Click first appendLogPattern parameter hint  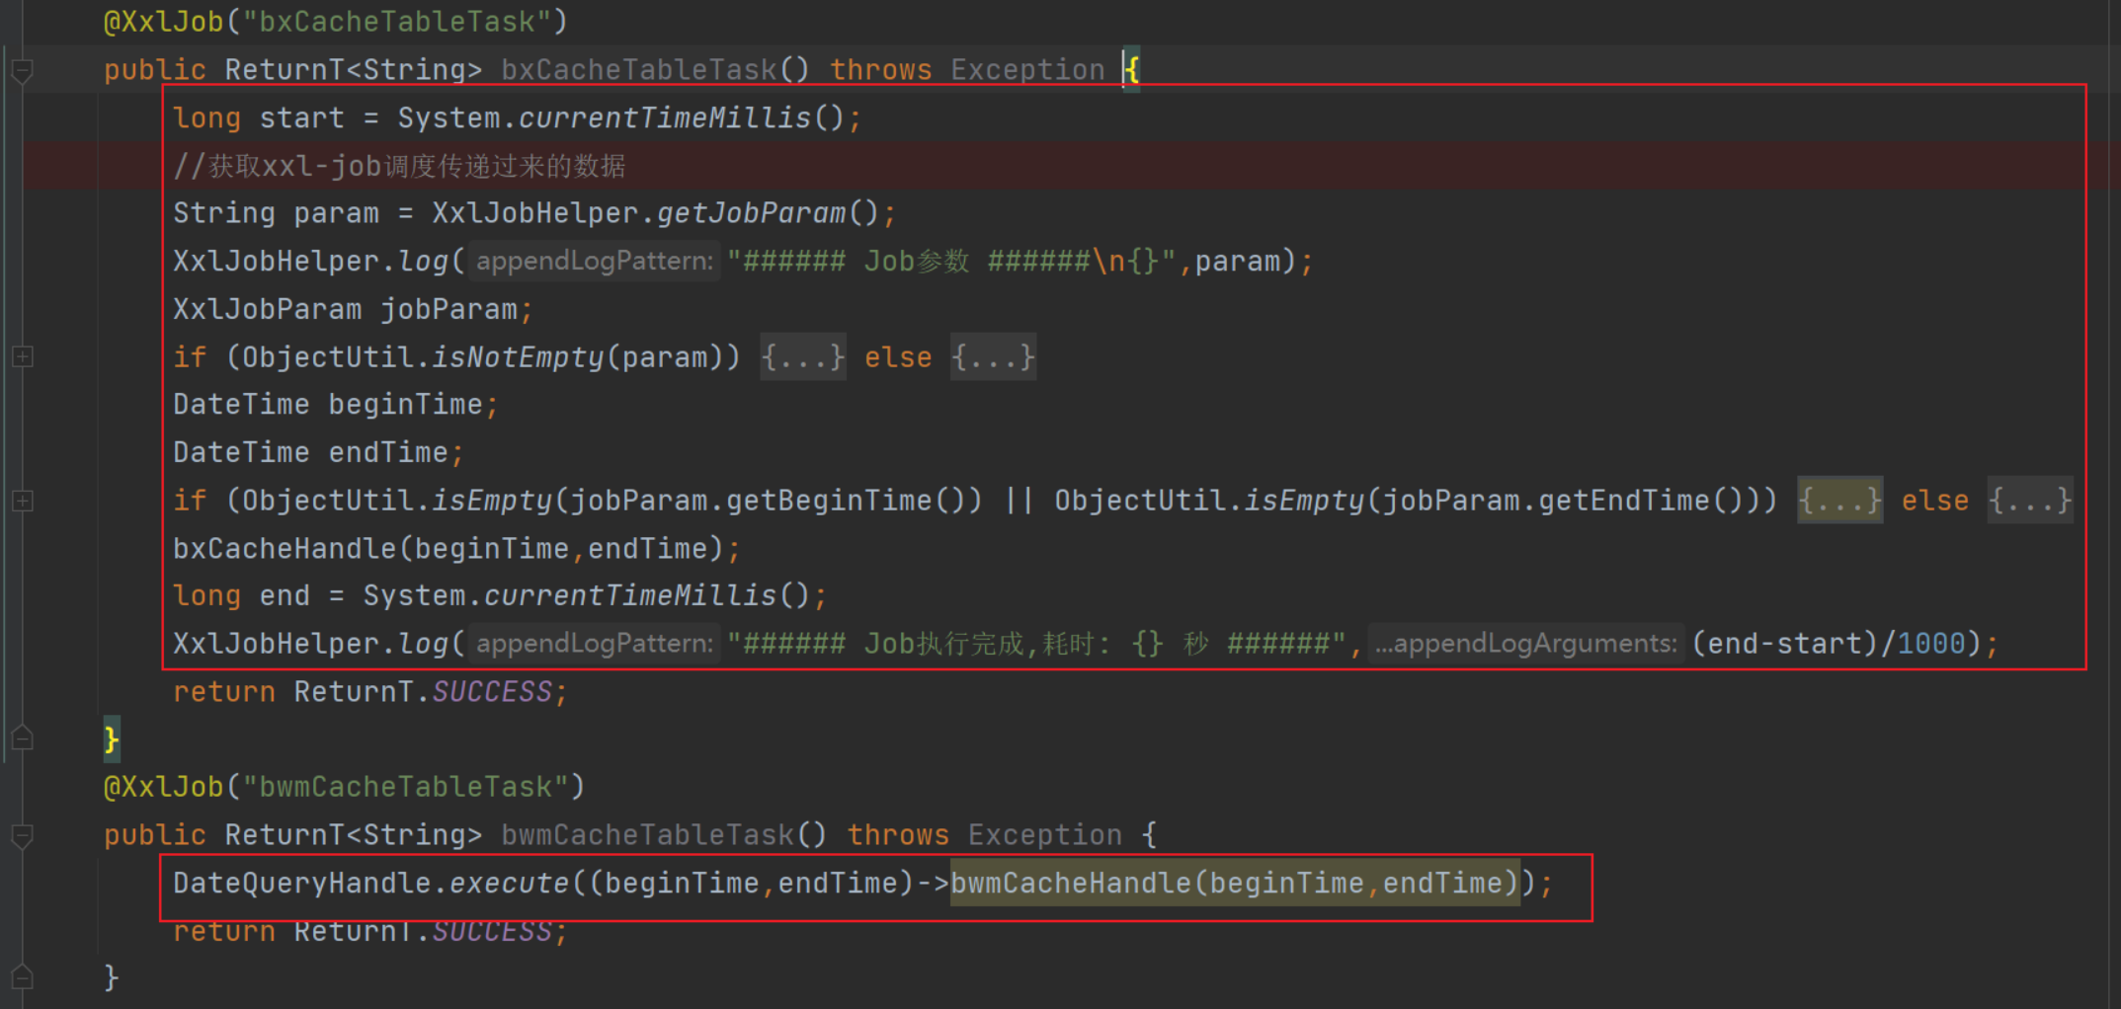pyautogui.click(x=594, y=262)
